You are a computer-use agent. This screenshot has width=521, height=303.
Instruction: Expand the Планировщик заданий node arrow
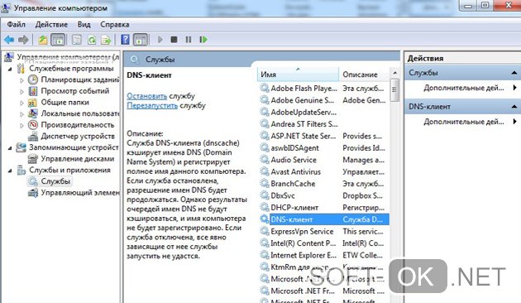[x=22, y=80]
